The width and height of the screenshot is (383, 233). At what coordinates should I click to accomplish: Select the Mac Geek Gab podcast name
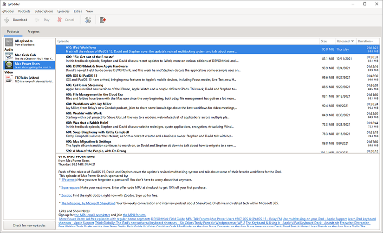click(x=26, y=55)
